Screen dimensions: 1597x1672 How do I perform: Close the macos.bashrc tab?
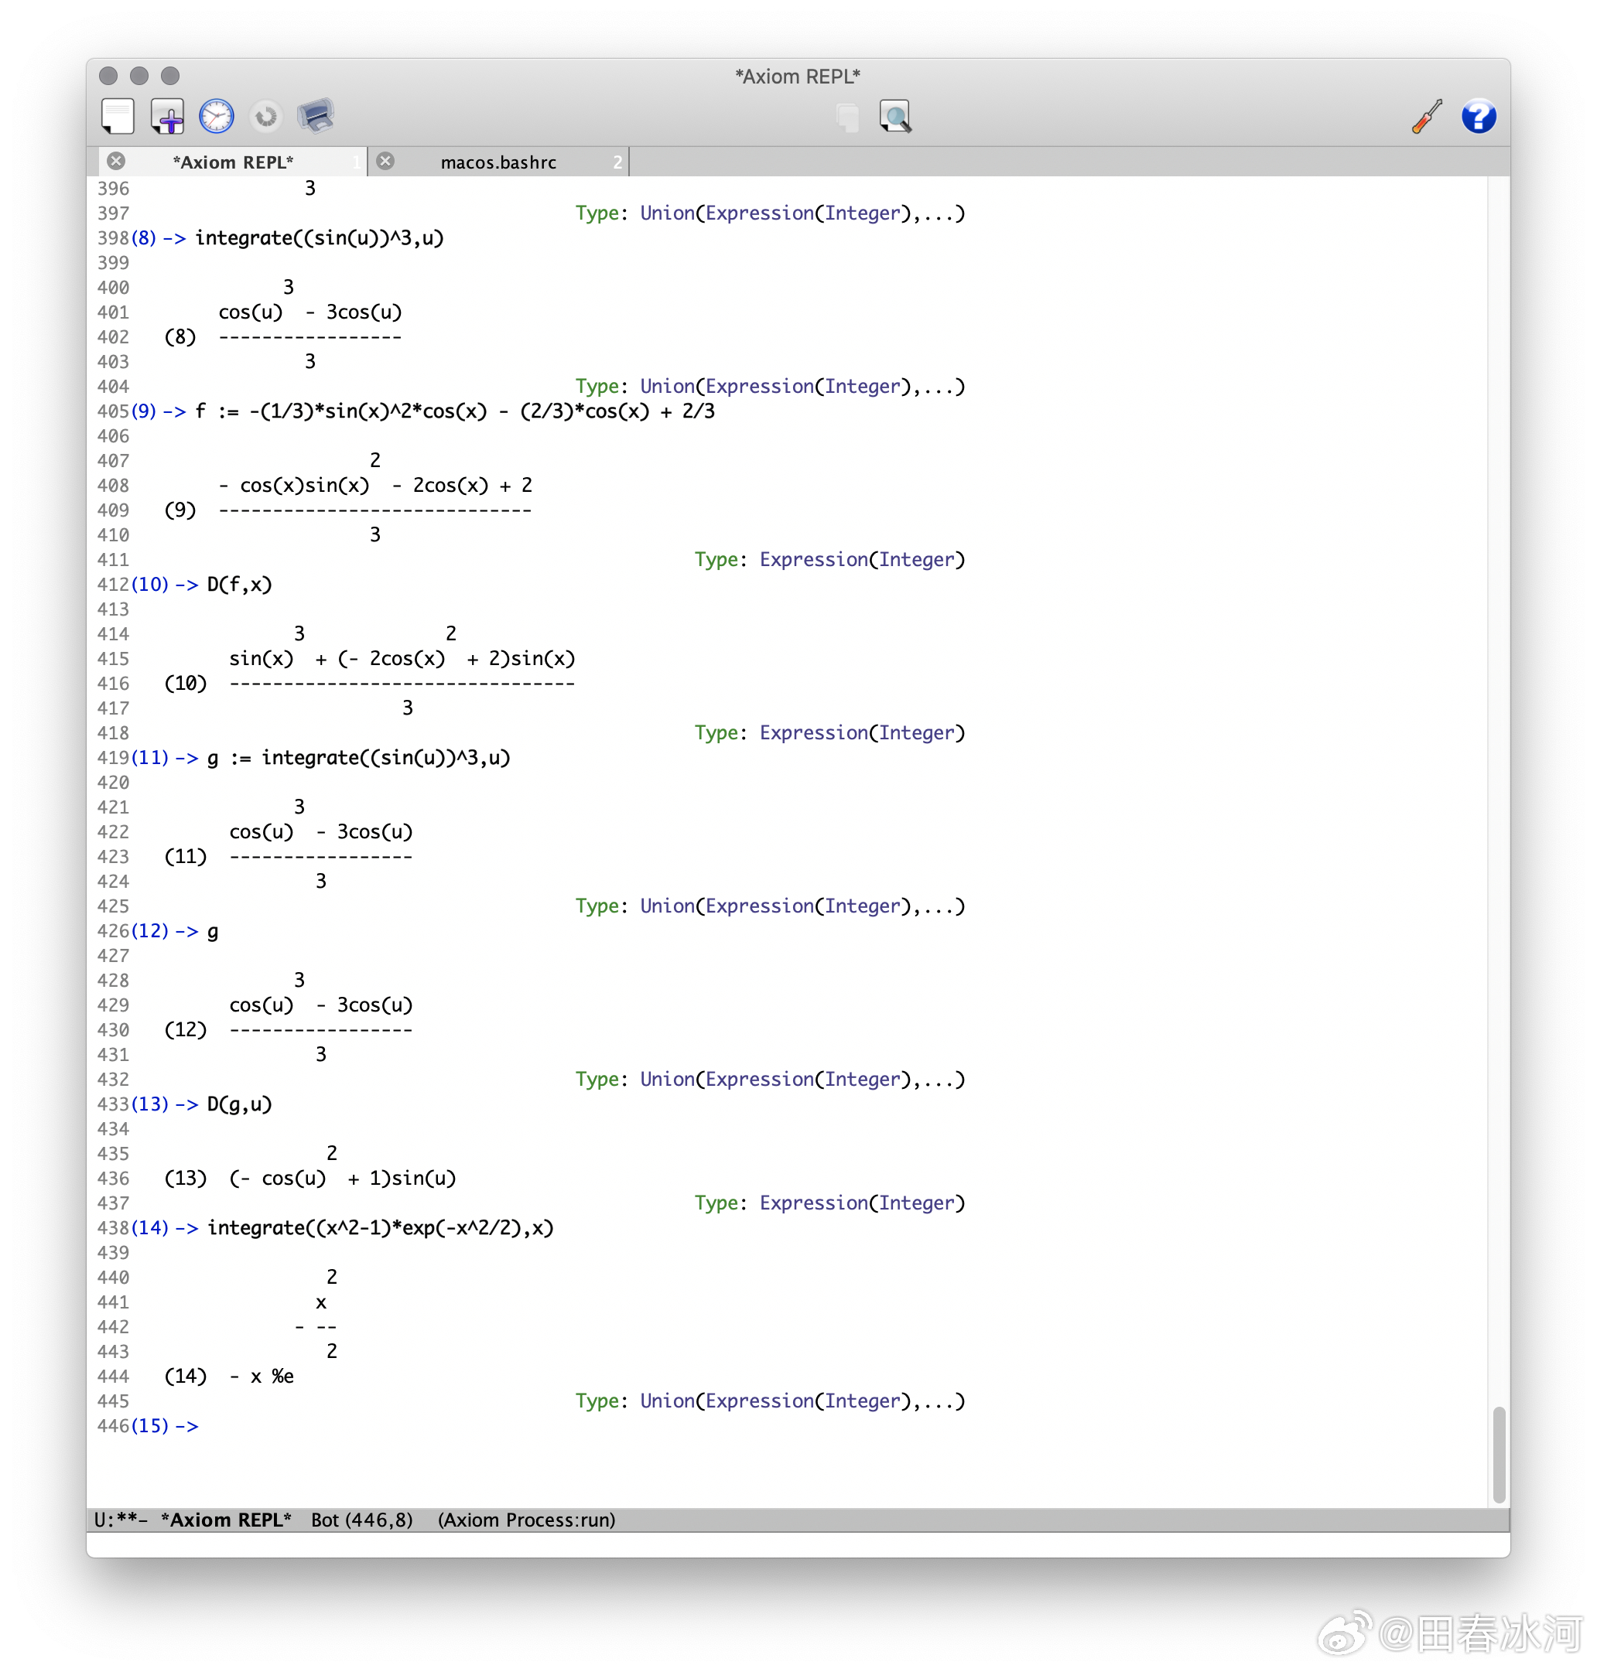[385, 161]
